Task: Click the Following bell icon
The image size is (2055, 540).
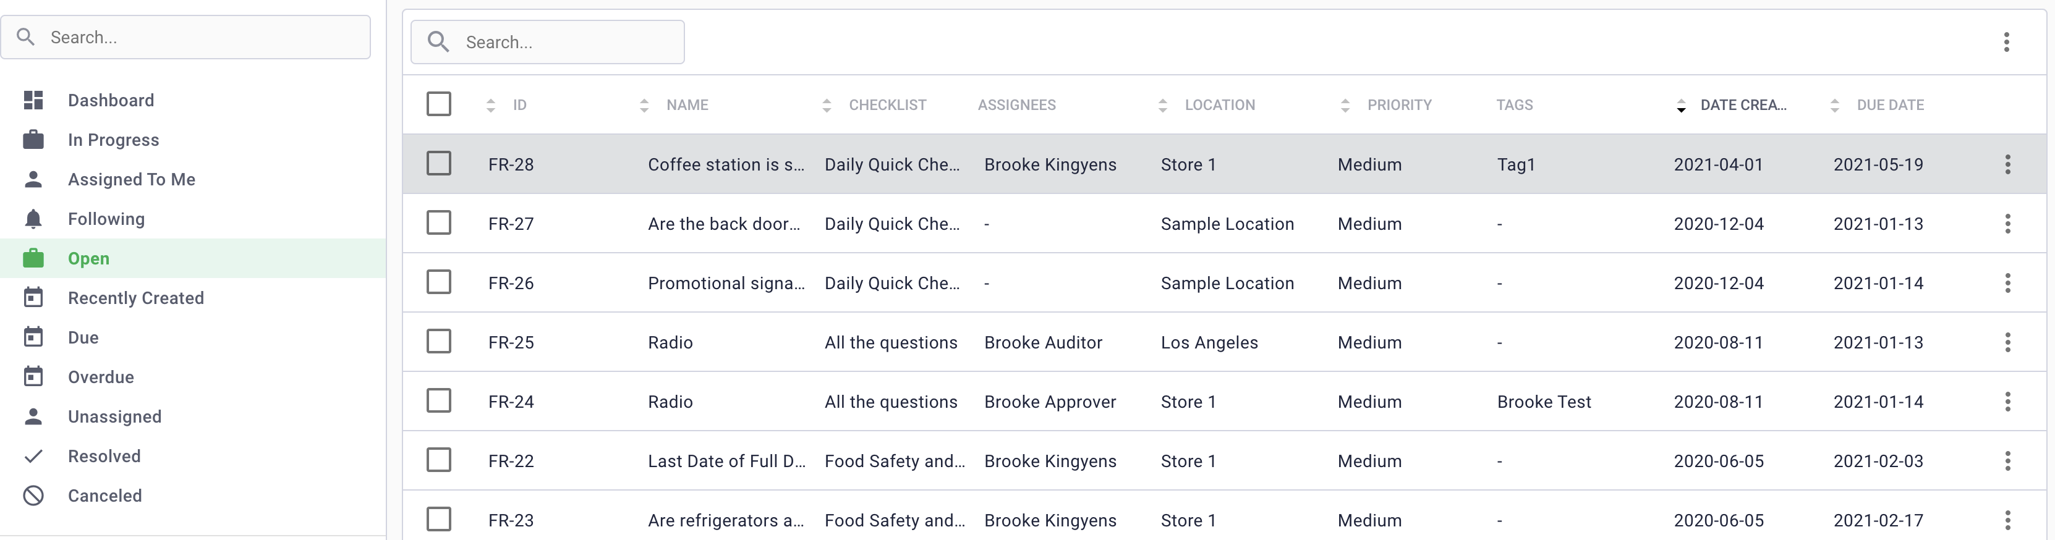Action: (33, 219)
